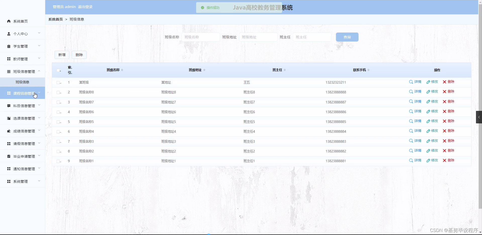This screenshot has height=235, width=482.
Task: Select the 系统首页 home icon in sidebar
Action: (x=9, y=21)
